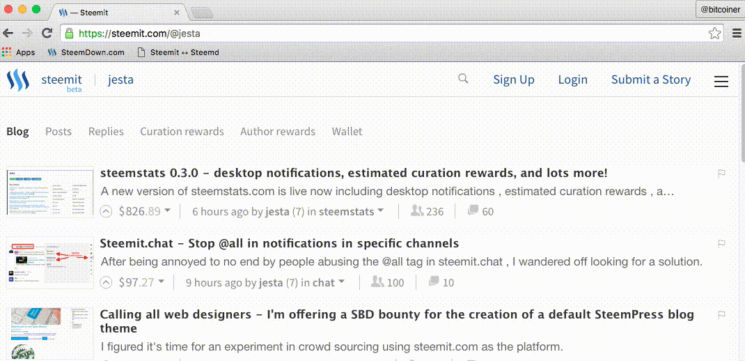Open the Steemit.chat Stop @all post title

click(x=279, y=243)
